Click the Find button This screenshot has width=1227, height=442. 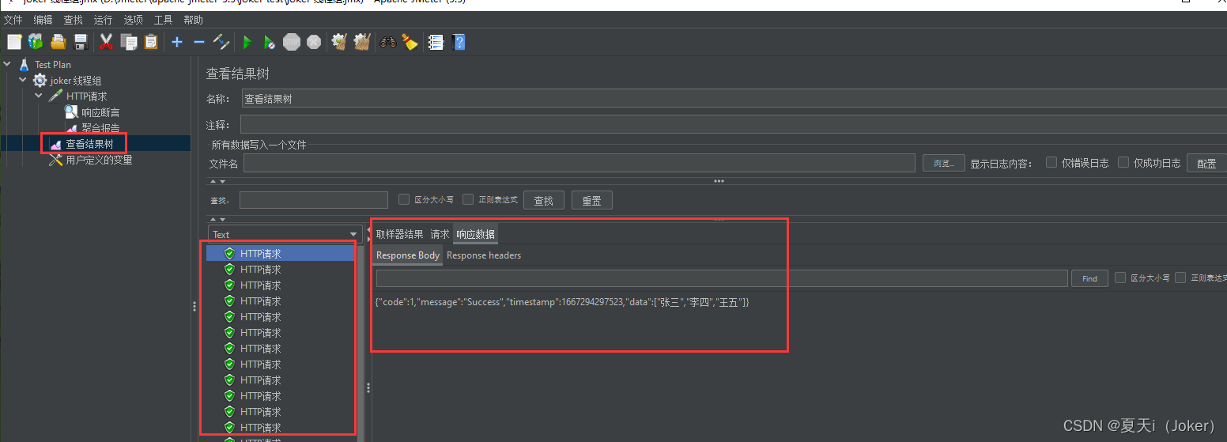1090,278
